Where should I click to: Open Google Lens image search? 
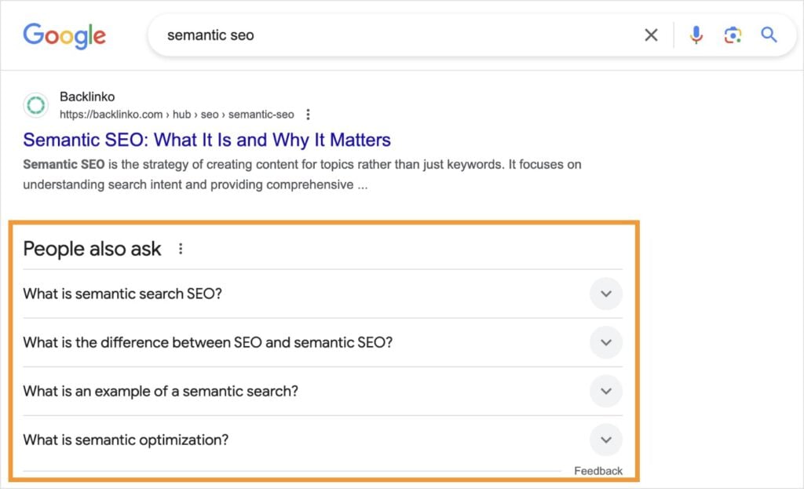point(733,35)
